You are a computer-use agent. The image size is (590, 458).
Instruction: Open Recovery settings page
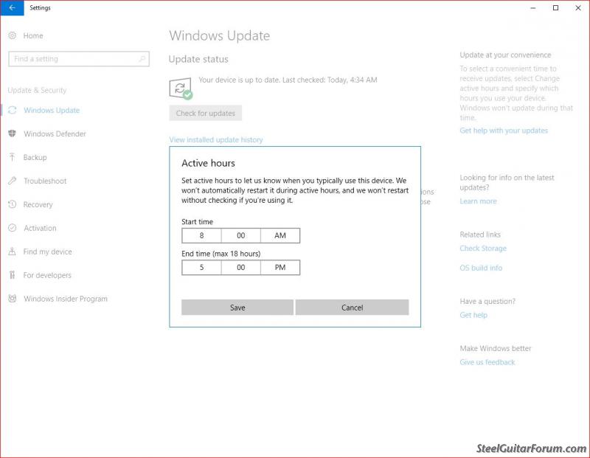[x=38, y=205]
